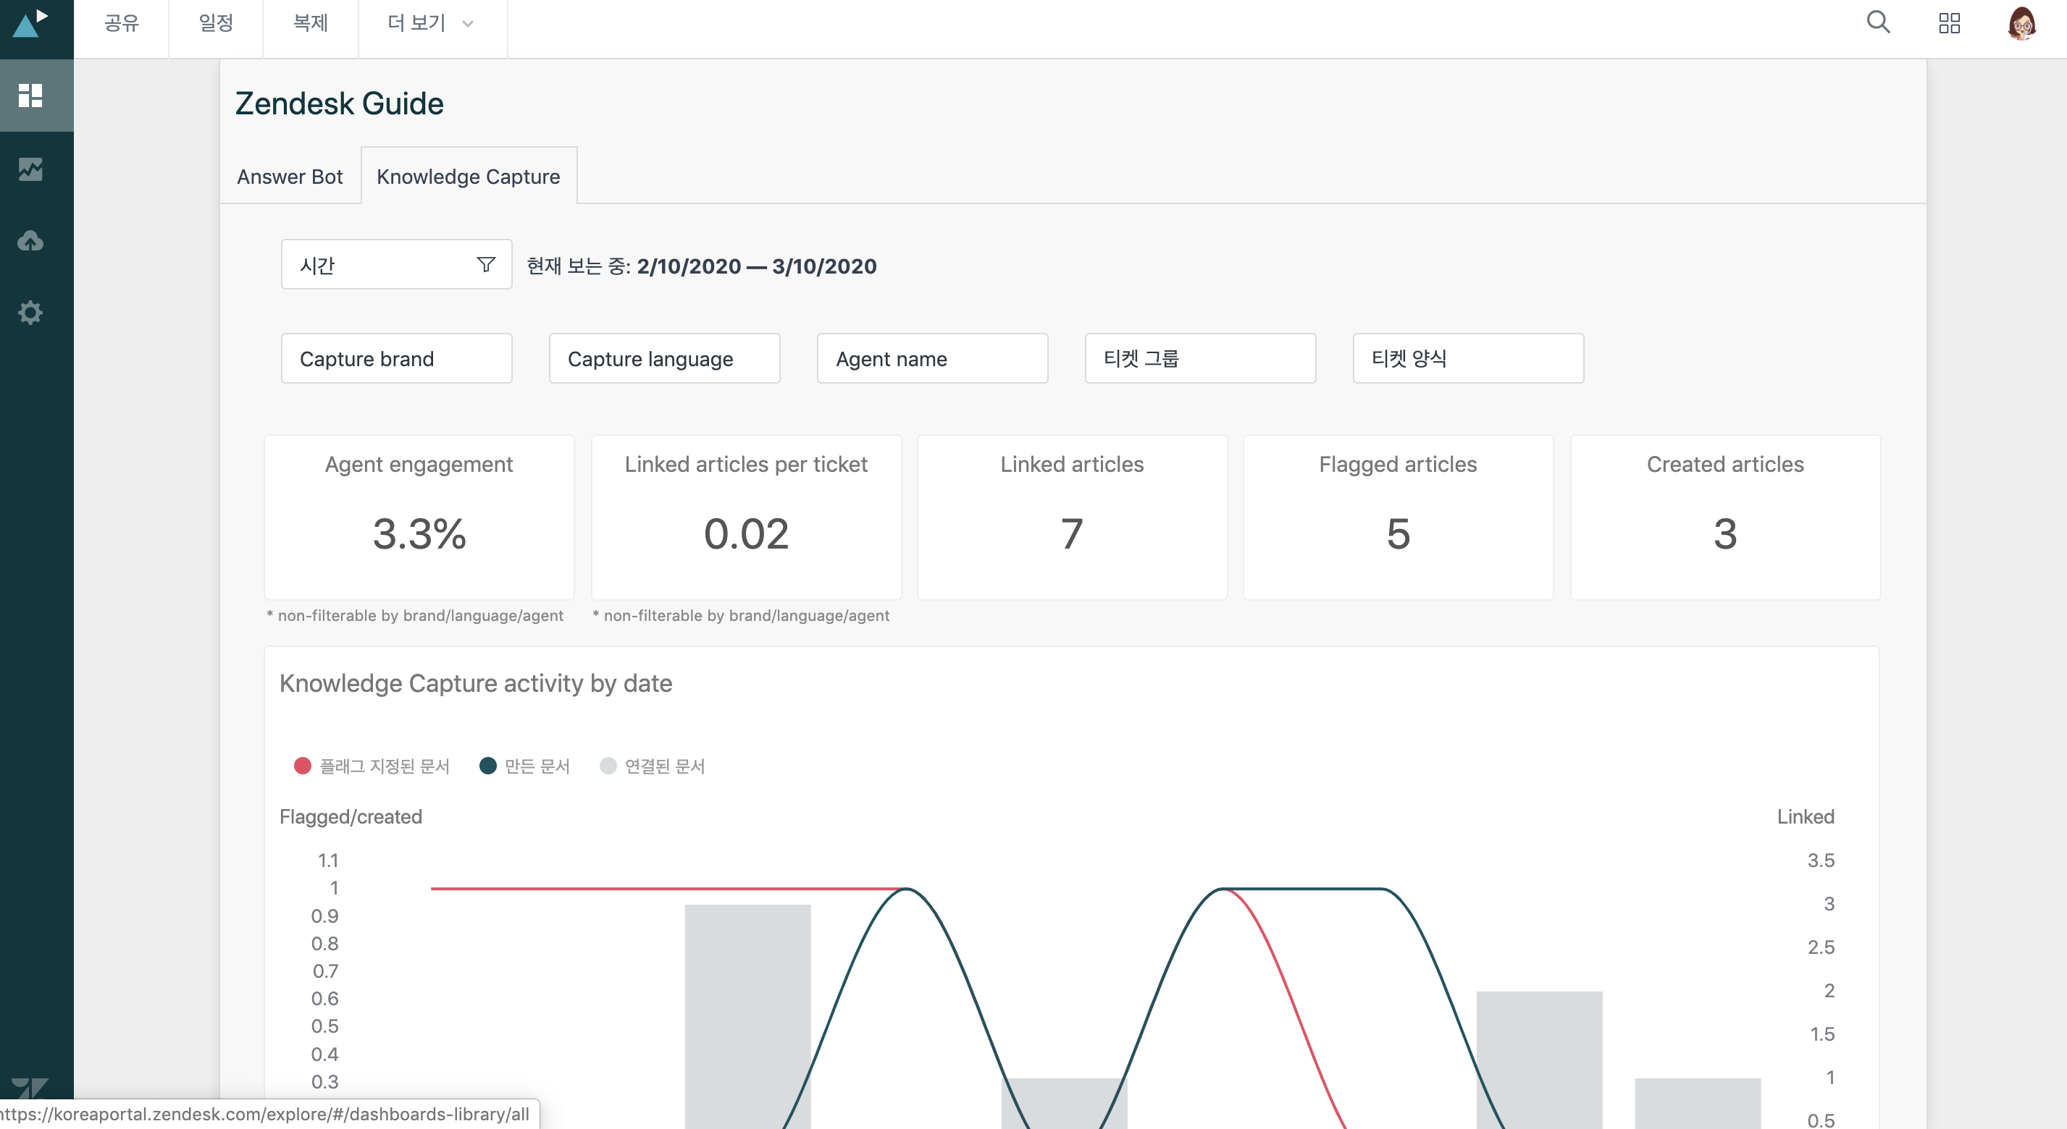Open the dashboards grid icon in sidebar
Viewport: 2067px width, 1129px height.
30,95
